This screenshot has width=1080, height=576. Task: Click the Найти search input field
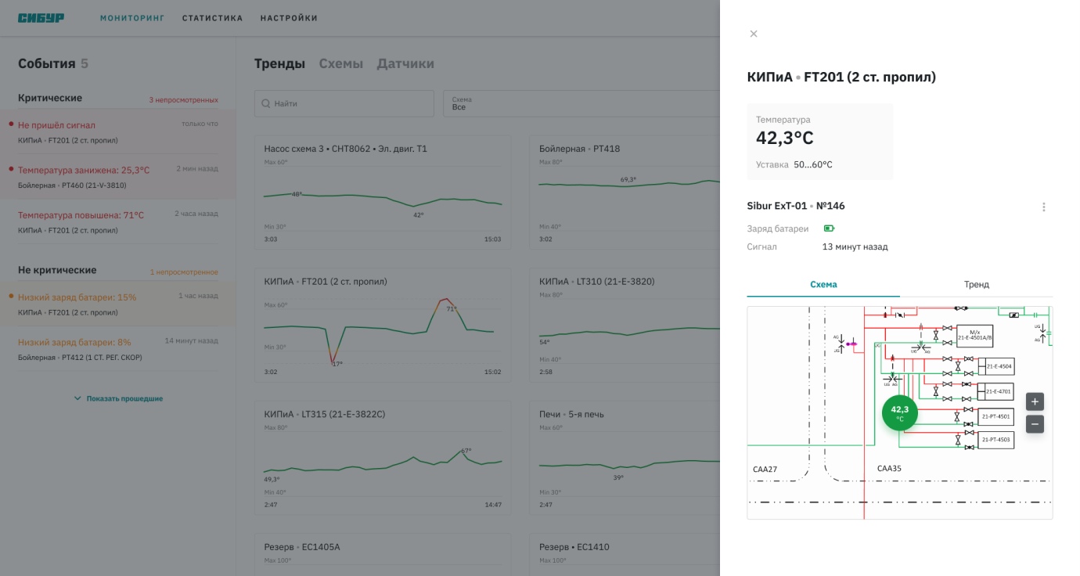[x=344, y=103]
